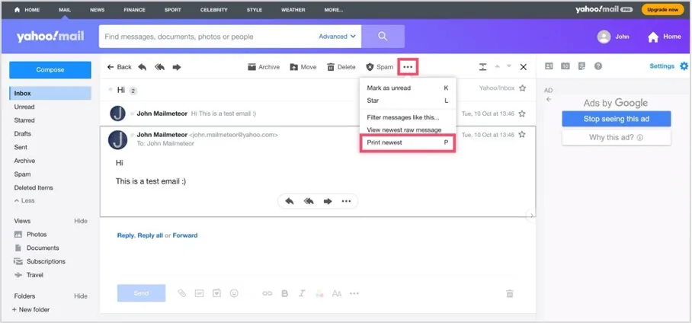The width and height of the screenshot is (692, 323).
Task: Go to the previous message with the up arrow
Action: click(x=498, y=66)
